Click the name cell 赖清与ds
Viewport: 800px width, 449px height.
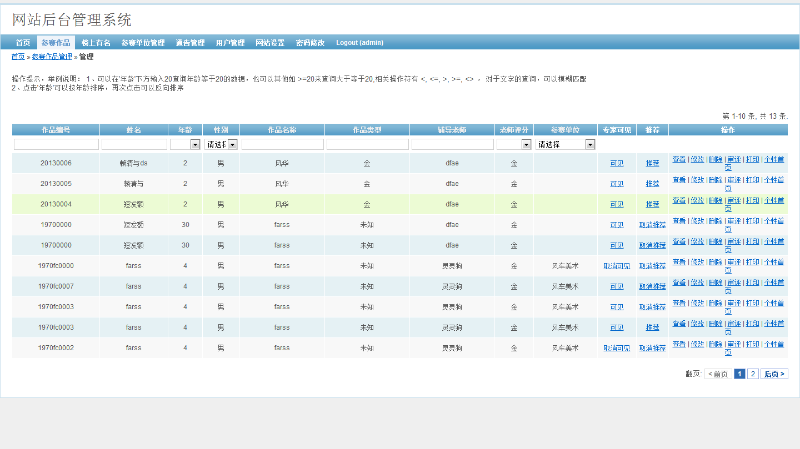(x=134, y=163)
